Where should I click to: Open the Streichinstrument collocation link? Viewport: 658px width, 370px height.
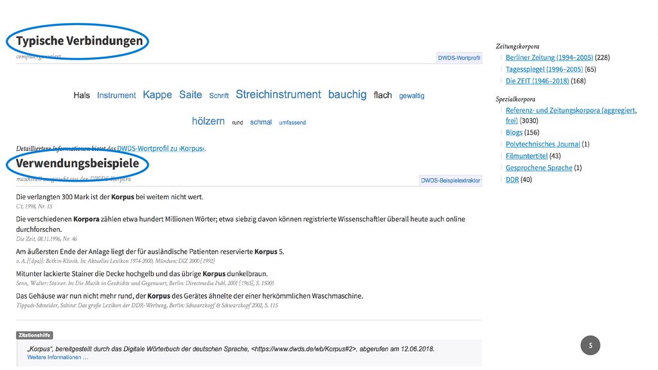point(278,94)
